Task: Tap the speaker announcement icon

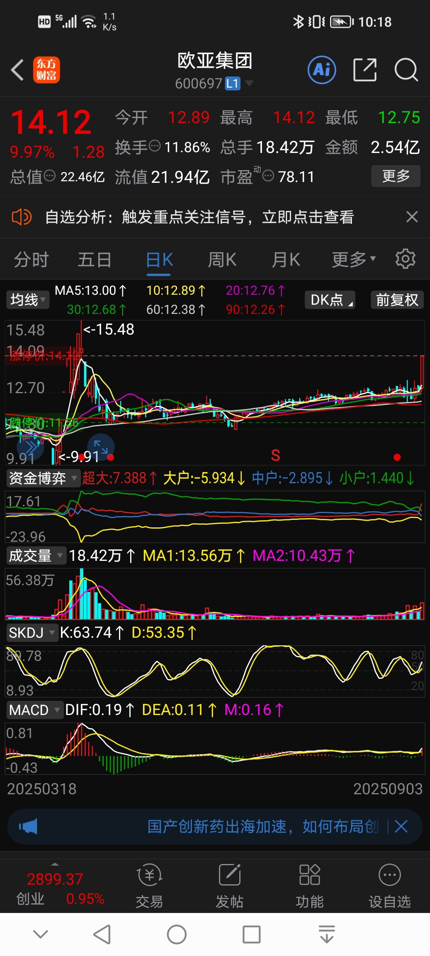Action: 21,217
